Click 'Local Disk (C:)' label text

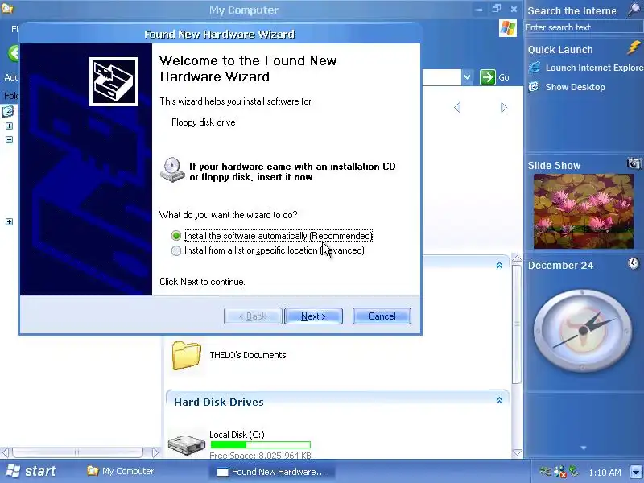(x=237, y=435)
